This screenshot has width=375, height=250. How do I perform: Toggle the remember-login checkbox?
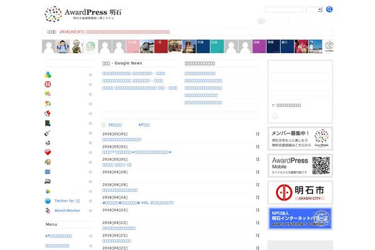[x=274, y=106]
